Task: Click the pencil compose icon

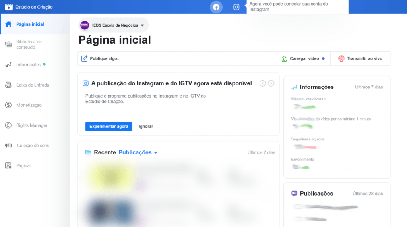Action: tap(84, 58)
